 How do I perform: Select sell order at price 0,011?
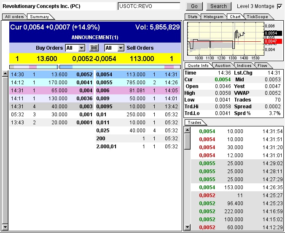(x=138, y=123)
